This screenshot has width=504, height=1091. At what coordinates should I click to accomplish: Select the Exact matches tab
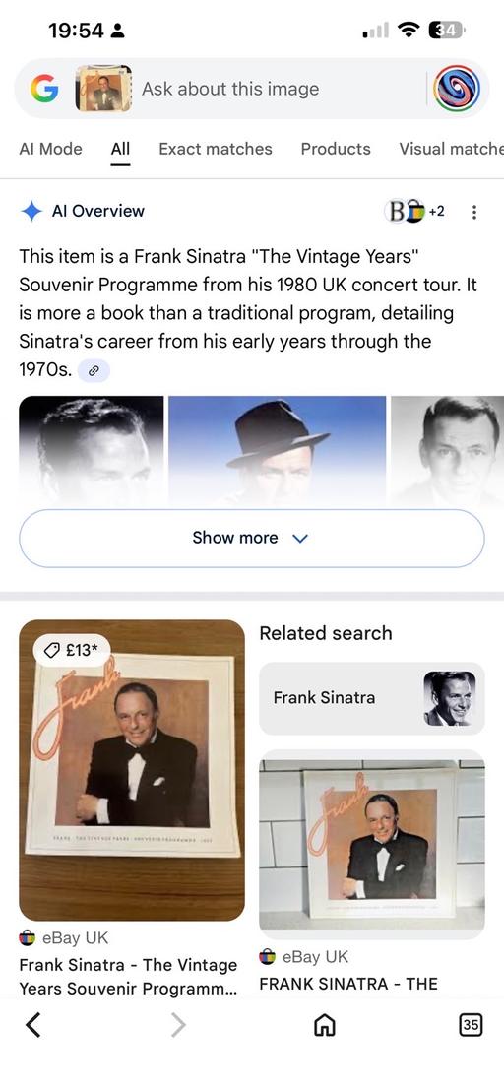(216, 149)
